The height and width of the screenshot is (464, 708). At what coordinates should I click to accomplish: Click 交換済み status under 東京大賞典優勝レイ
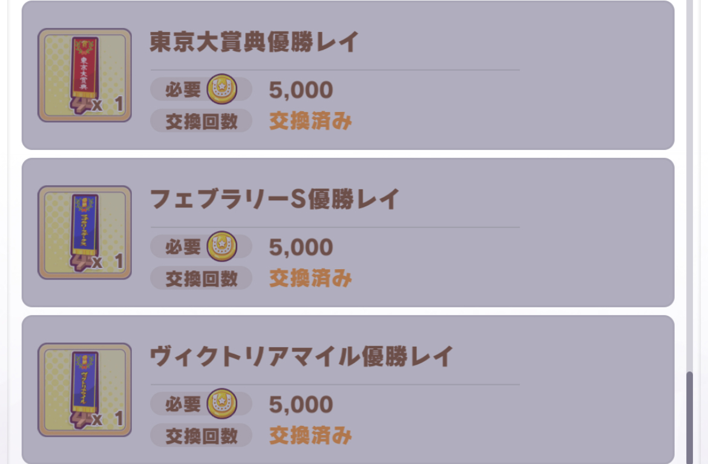[310, 121]
